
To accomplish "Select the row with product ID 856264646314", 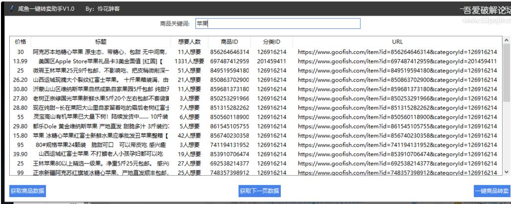I will (x=230, y=52).
